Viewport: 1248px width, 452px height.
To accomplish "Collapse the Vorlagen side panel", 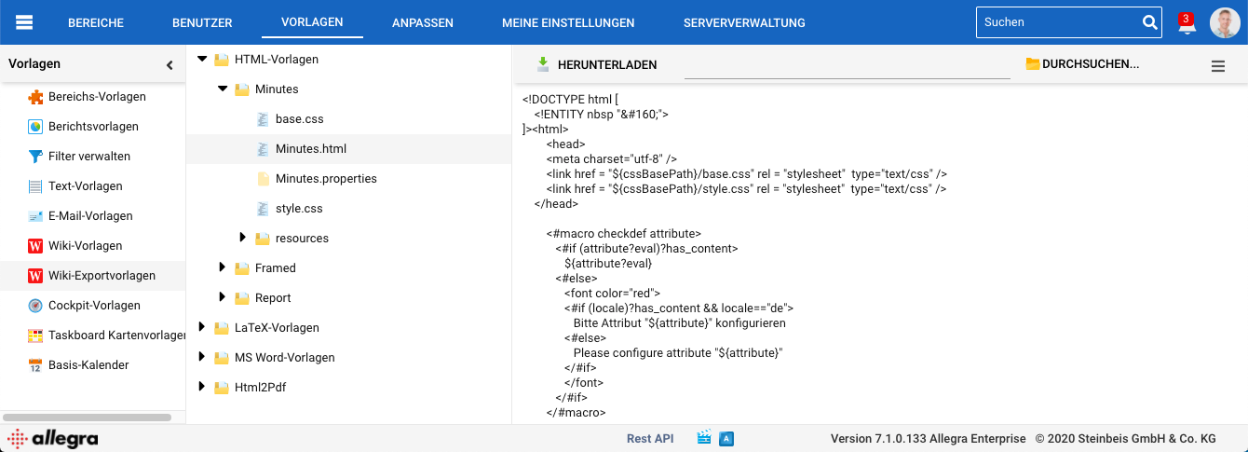I will 170,65.
